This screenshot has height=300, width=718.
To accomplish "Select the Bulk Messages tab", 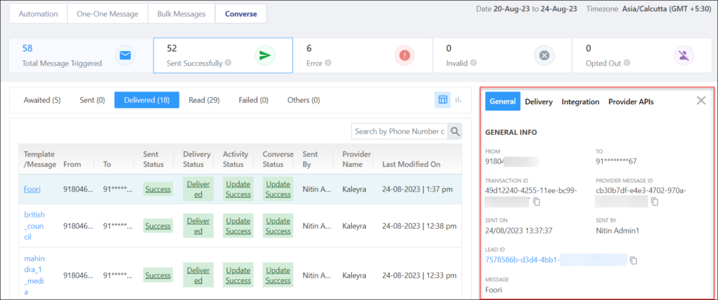I will [181, 13].
